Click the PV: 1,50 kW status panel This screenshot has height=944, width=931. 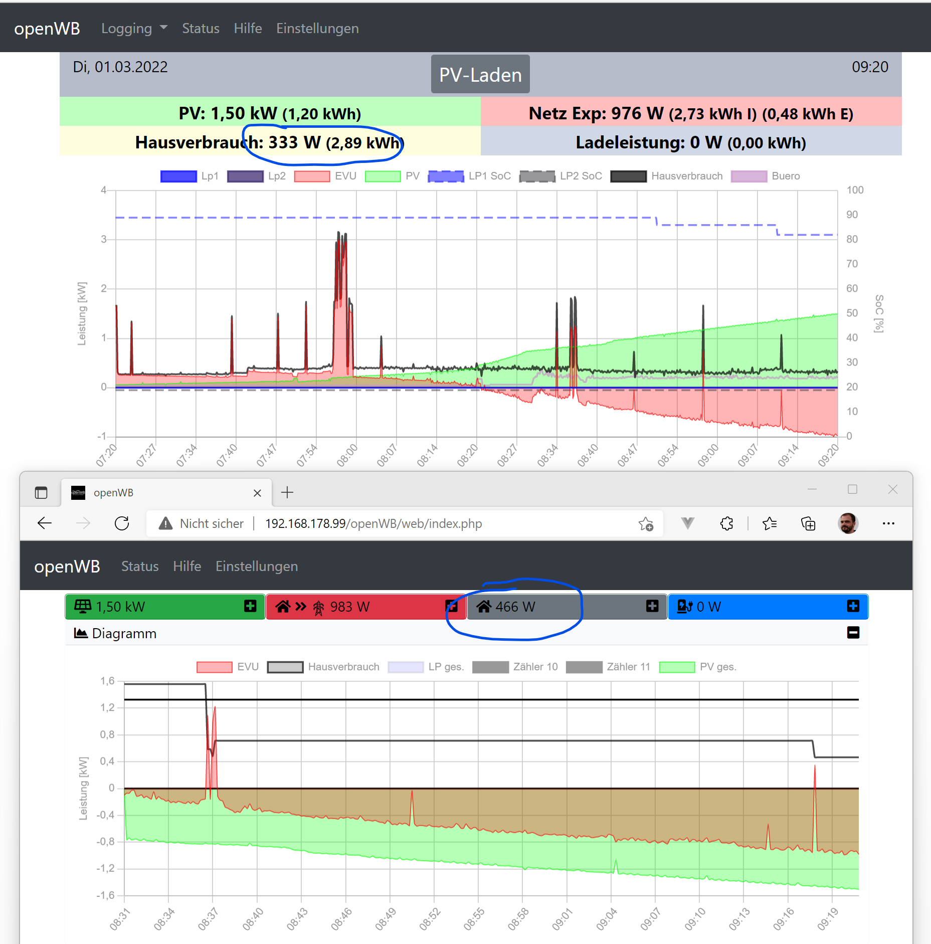tap(270, 112)
